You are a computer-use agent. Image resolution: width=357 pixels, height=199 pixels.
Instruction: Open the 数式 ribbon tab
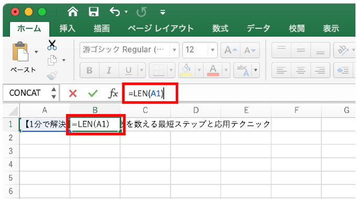(x=220, y=28)
